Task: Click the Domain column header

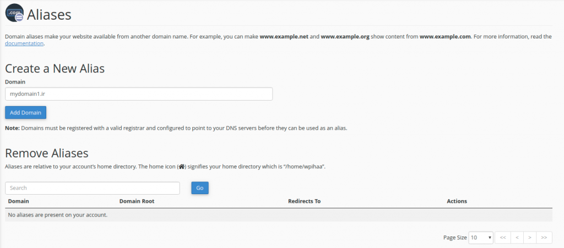Action: (x=19, y=201)
